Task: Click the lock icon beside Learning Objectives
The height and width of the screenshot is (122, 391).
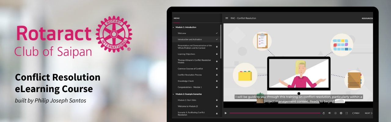Action: click(x=217, y=54)
